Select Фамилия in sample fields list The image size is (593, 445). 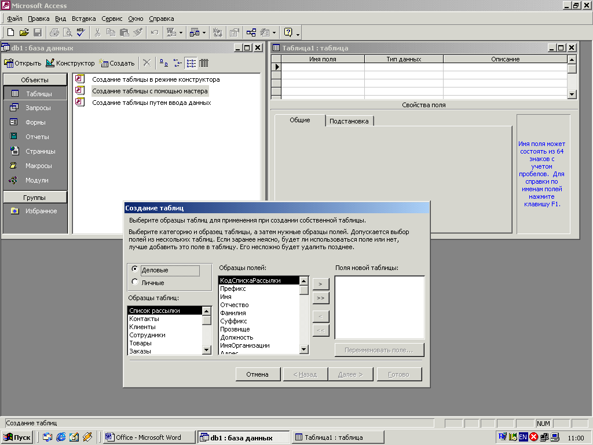[259, 313]
